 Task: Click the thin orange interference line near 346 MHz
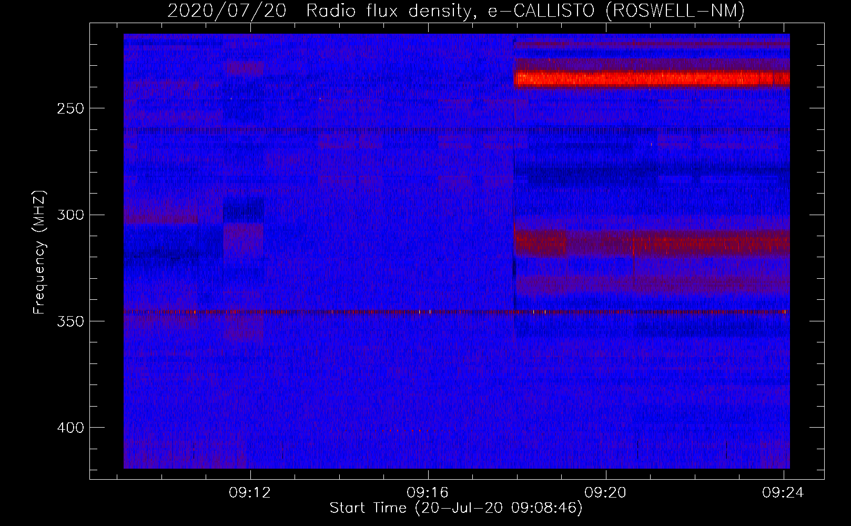click(457, 312)
